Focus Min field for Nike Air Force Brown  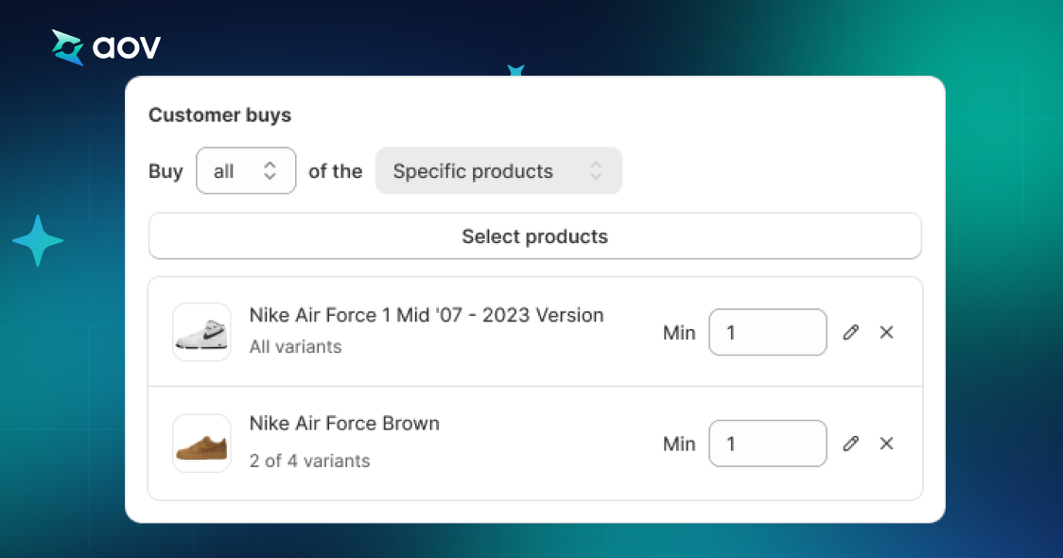tap(767, 444)
